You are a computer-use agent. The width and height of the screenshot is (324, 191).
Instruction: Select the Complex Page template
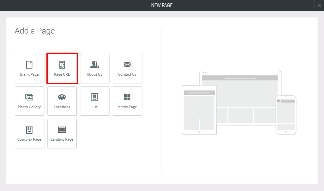[29, 134]
